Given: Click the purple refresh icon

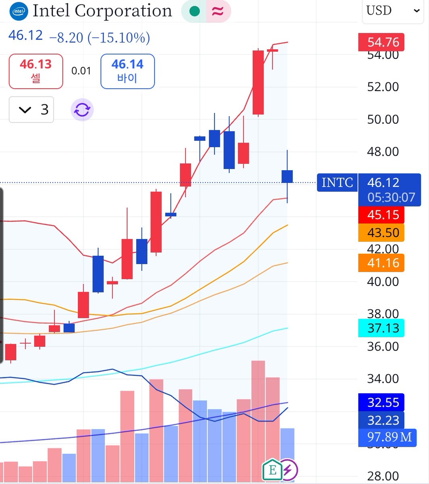Looking at the screenshot, I should coord(82,109).
